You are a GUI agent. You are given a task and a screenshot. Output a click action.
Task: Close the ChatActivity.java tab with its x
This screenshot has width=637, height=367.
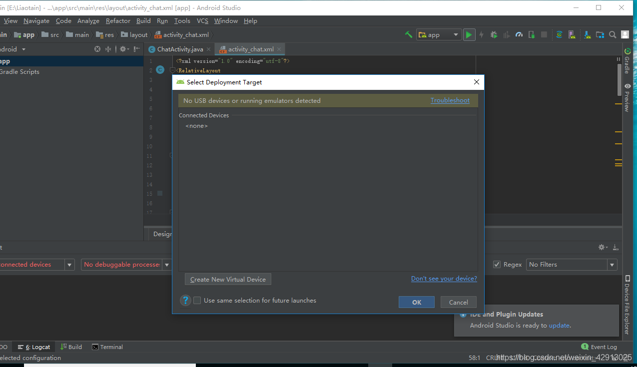tap(209, 49)
